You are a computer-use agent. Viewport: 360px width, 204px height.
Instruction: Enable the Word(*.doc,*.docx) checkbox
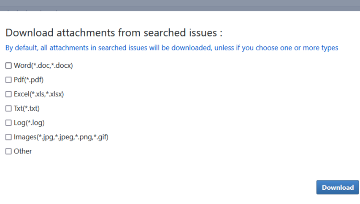tap(8, 66)
